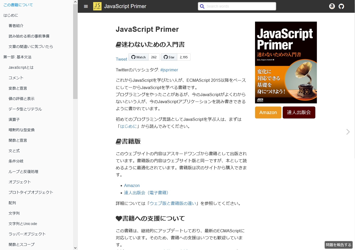Go to next page chevron arrow
Image resolution: width=355 pixels, height=250 pixels.
pos(348,132)
